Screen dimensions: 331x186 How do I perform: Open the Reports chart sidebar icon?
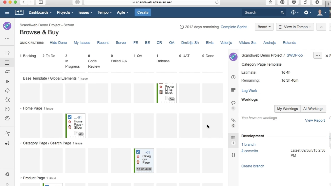(x=7, y=81)
